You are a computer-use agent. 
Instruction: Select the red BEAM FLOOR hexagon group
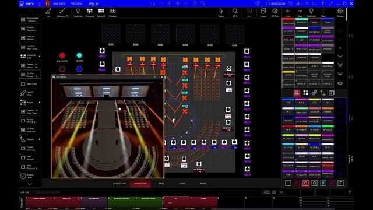pos(62,55)
